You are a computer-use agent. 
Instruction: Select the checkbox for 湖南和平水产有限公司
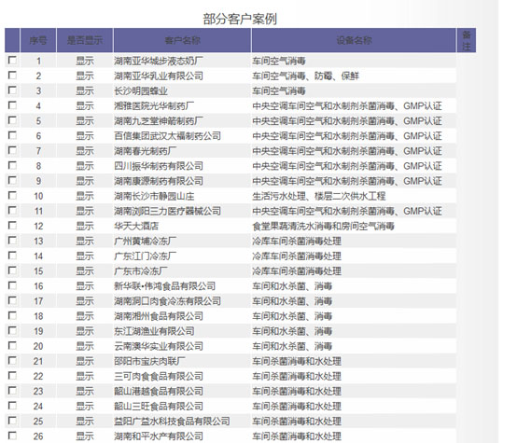coord(12,436)
